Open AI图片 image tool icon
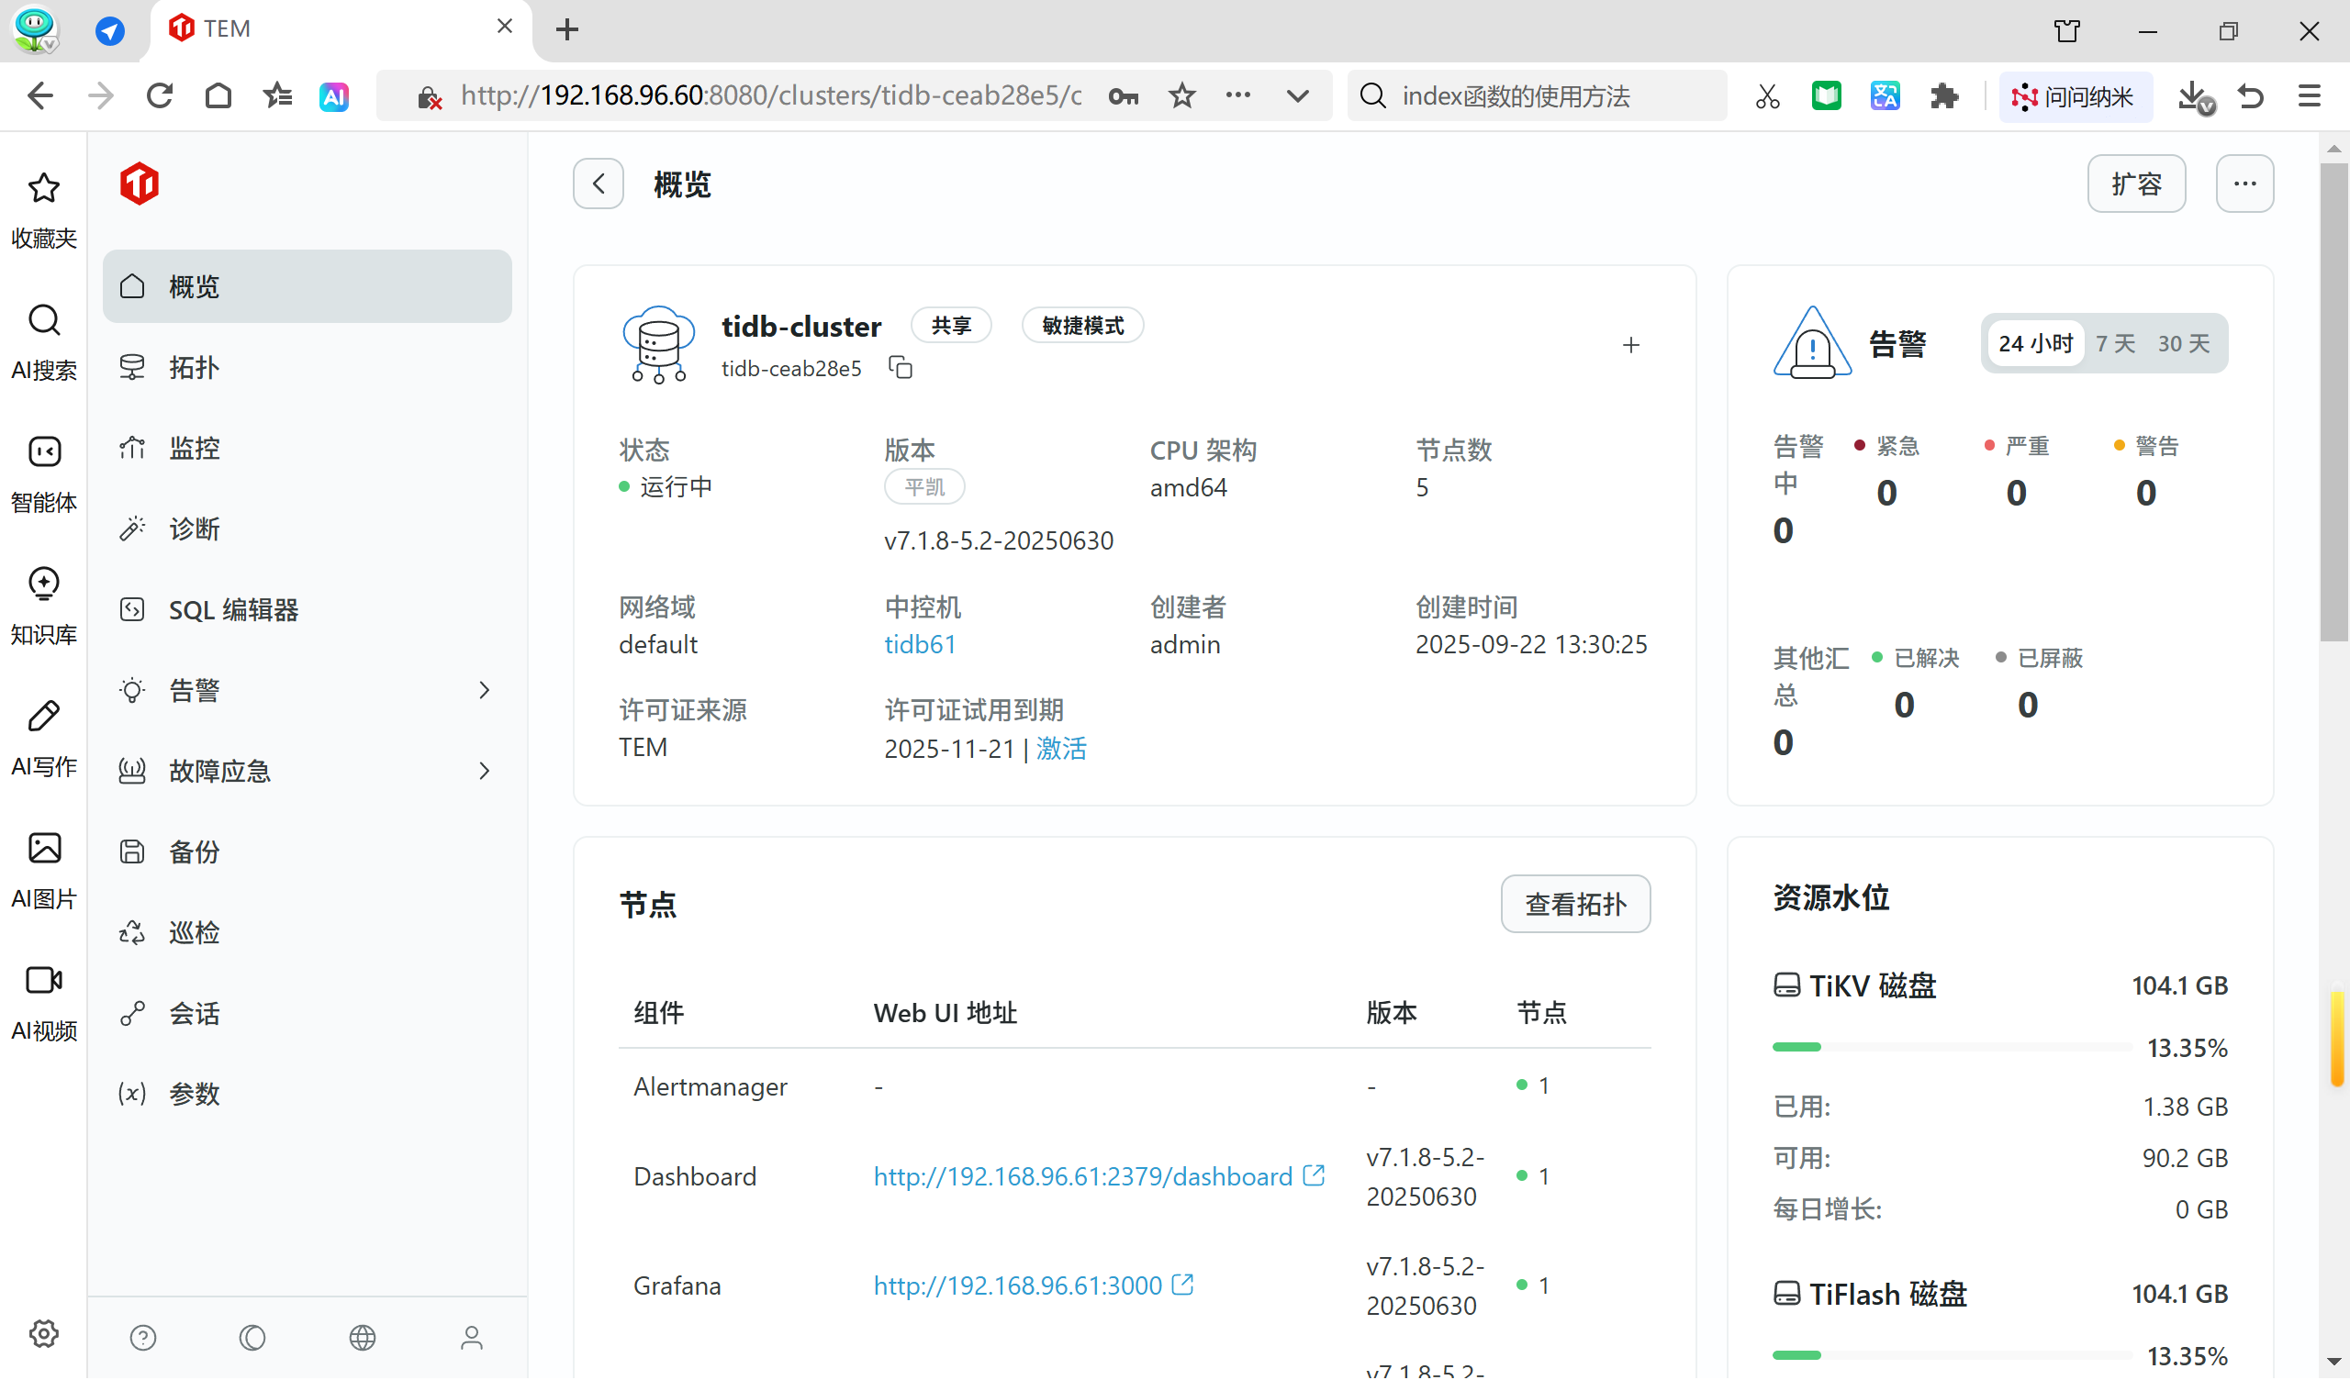Image resolution: width=2350 pixels, height=1380 pixels. 44,872
